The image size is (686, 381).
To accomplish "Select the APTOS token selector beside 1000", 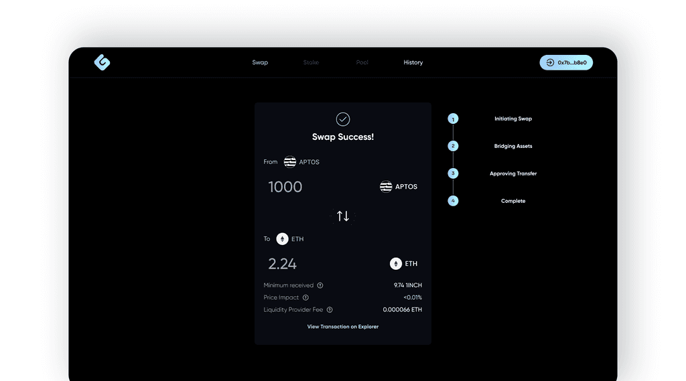I will click(398, 187).
